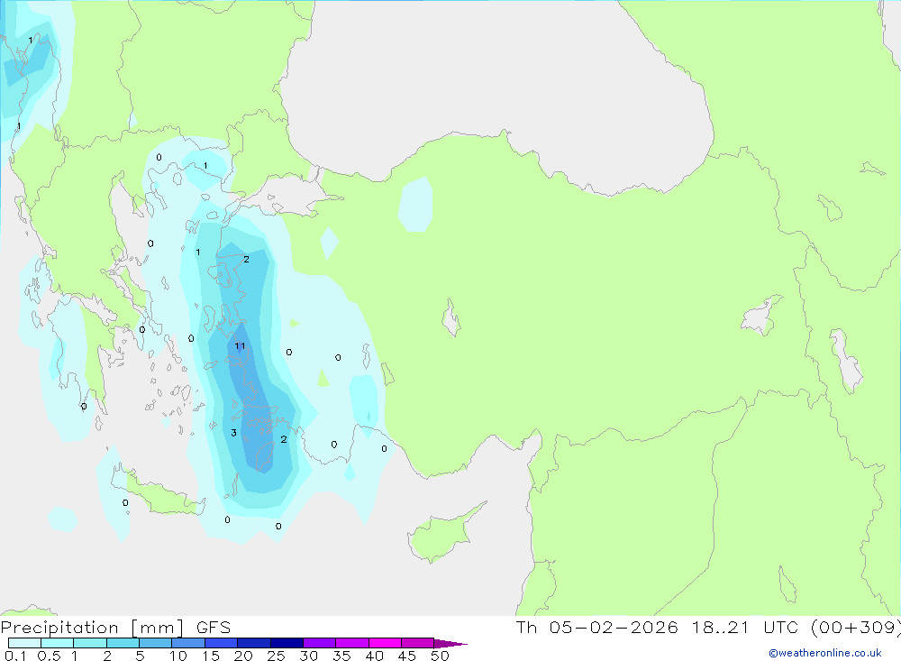Click legend label '35'
This screenshot has width=901, height=661.
tap(341, 656)
